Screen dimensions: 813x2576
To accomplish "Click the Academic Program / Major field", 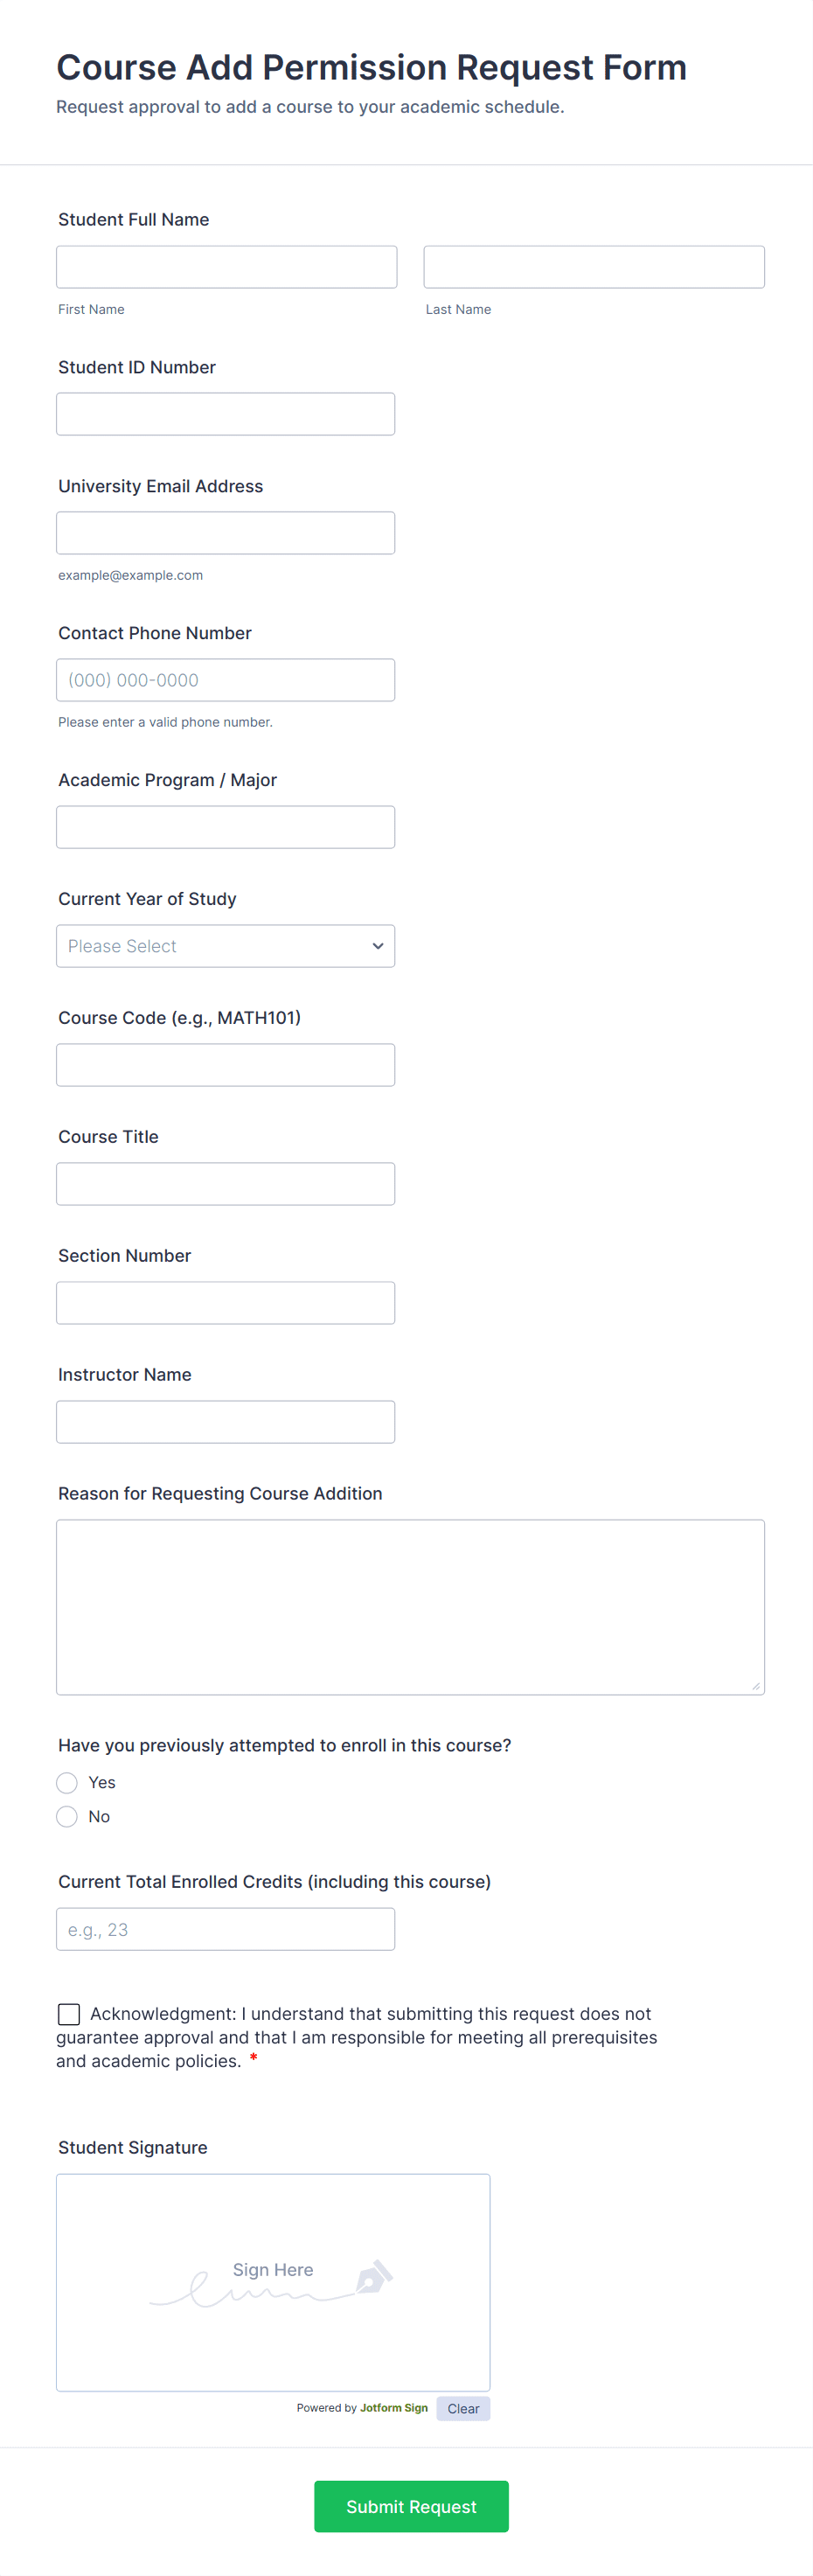I will (225, 827).
